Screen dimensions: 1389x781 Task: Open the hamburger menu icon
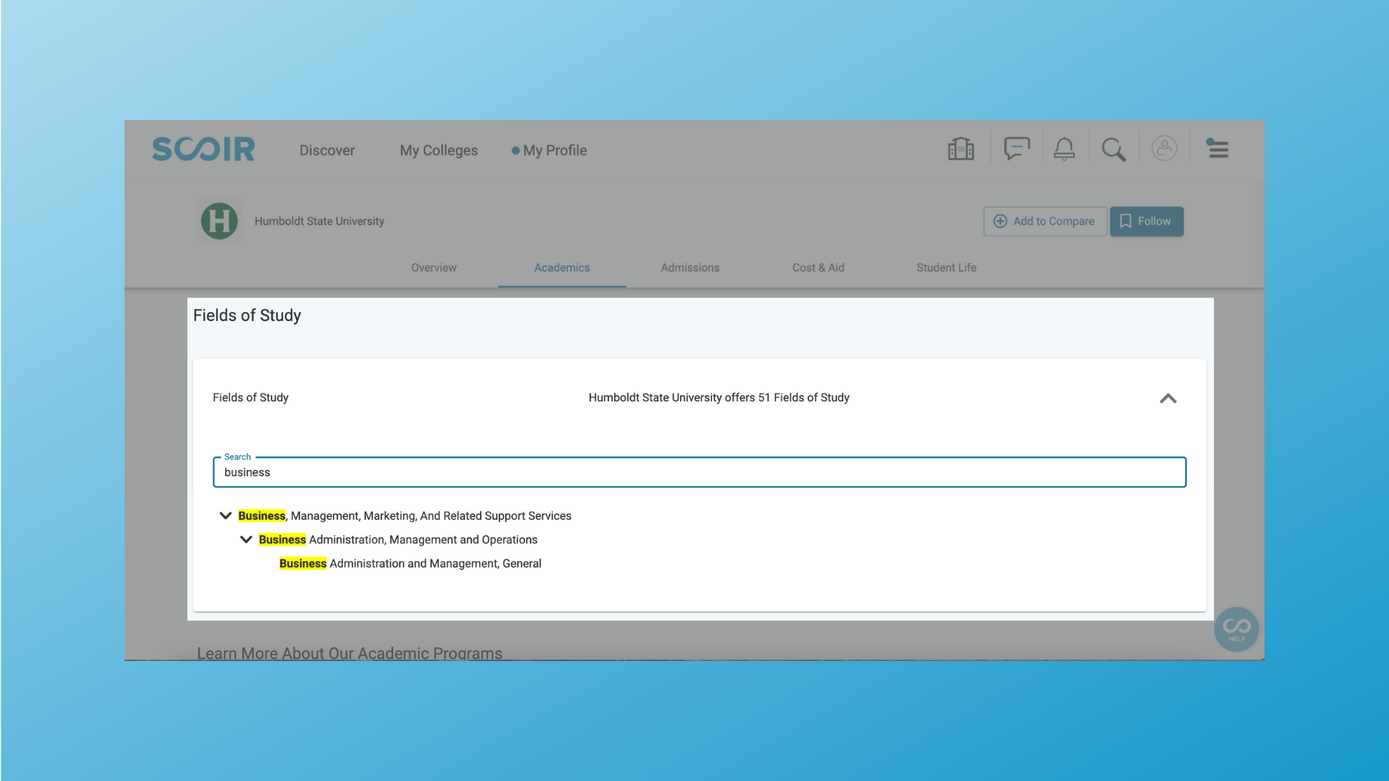pos(1218,148)
